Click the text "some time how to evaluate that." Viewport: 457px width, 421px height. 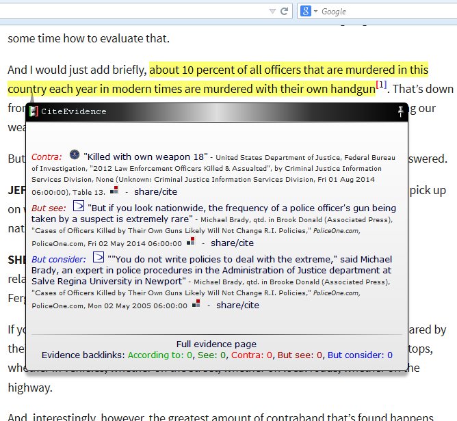click(x=89, y=38)
